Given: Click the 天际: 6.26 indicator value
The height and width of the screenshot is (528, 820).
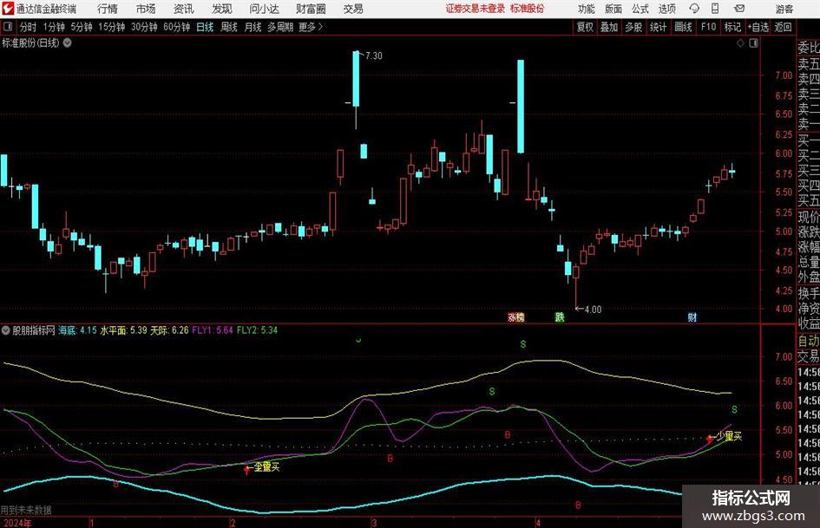Looking at the screenshot, I should pyautogui.click(x=169, y=330).
